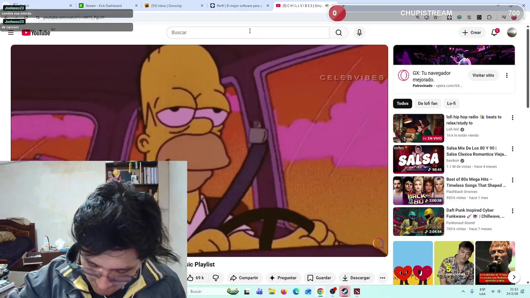Open the media control icon in browser toolbar

503,17
